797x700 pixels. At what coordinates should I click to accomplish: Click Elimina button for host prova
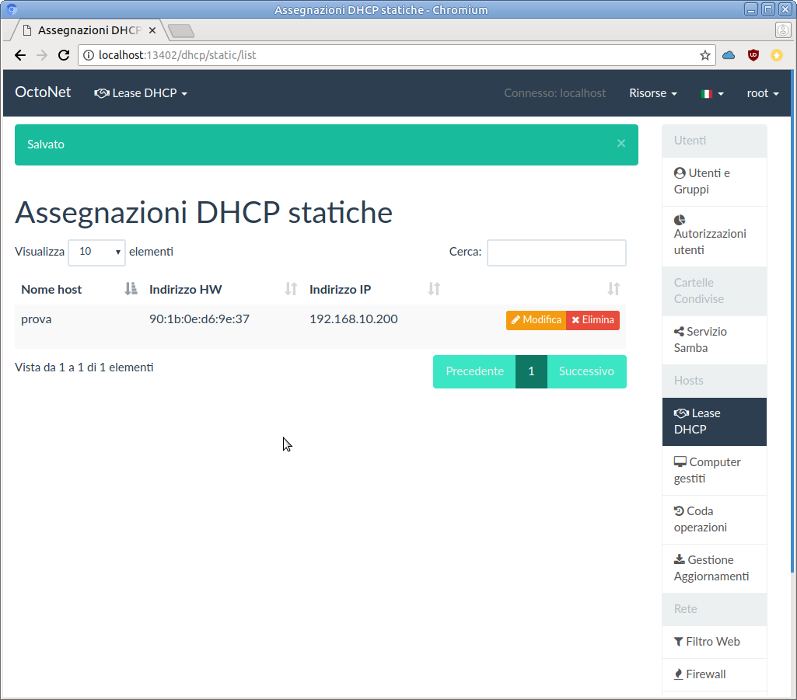coord(593,320)
